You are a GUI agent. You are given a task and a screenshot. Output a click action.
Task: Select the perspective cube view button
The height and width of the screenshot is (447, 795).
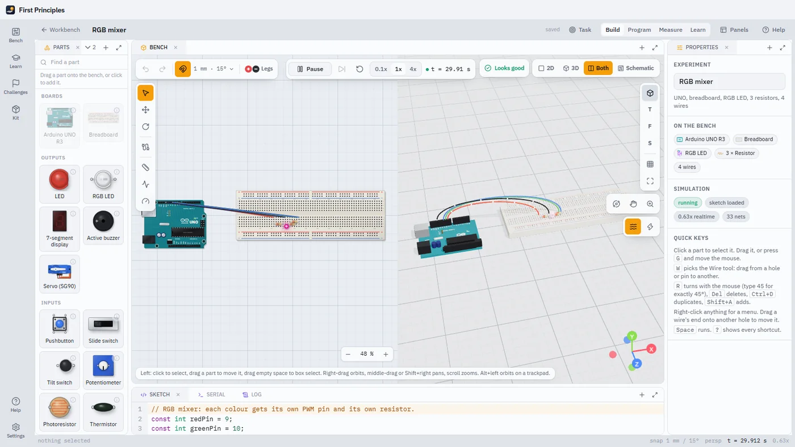point(650,93)
